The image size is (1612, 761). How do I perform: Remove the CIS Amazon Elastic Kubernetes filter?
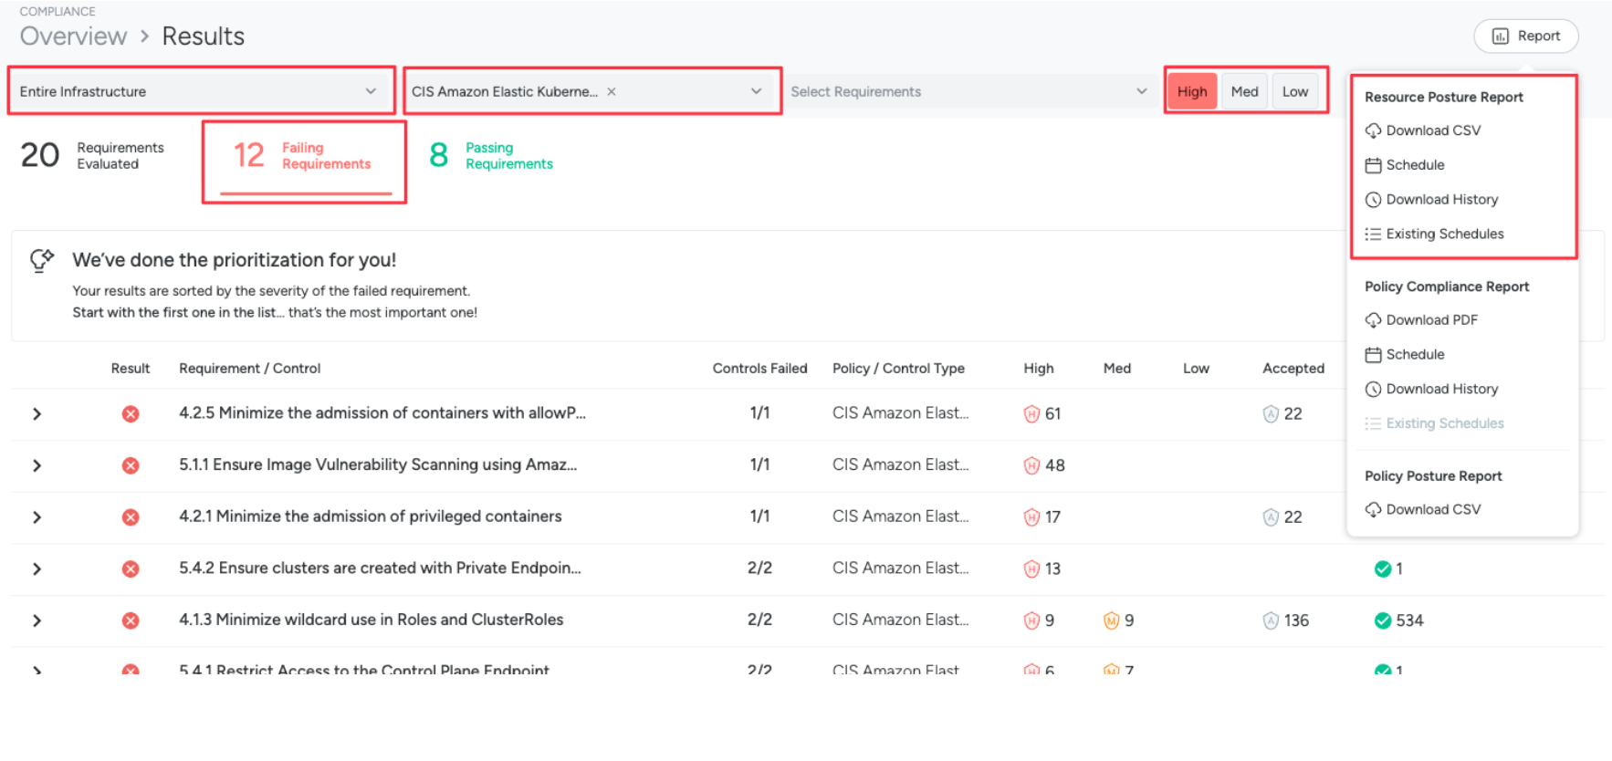(x=612, y=91)
